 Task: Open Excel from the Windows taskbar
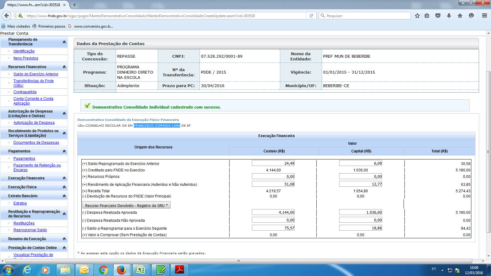(141, 270)
